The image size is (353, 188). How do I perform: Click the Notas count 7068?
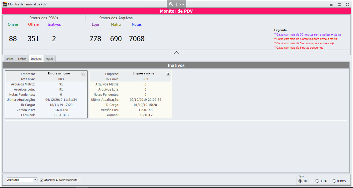tap(136, 39)
